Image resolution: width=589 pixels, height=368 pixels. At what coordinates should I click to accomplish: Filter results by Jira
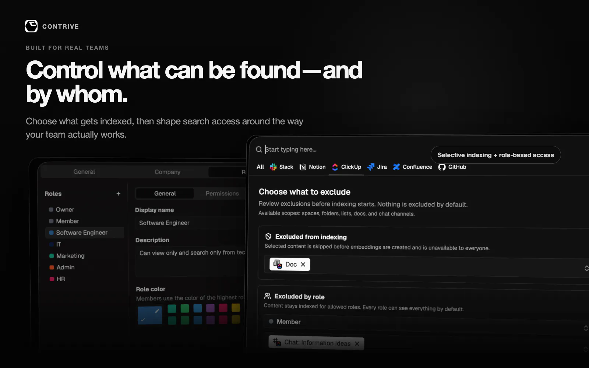point(377,167)
